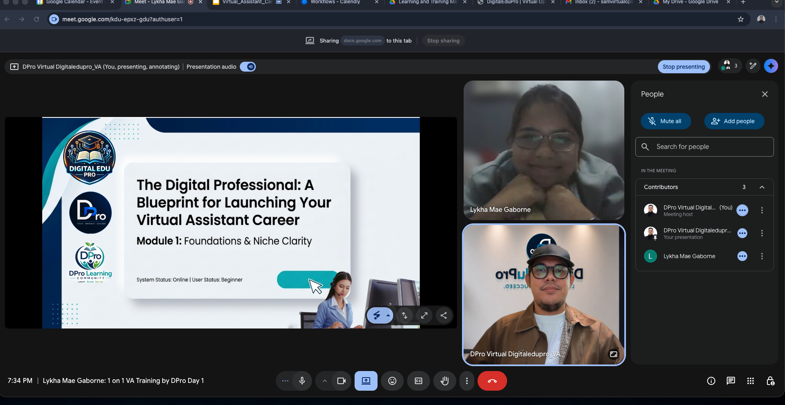This screenshot has width=785, height=405.
Task: Toggle the camera
Action: (x=341, y=381)
